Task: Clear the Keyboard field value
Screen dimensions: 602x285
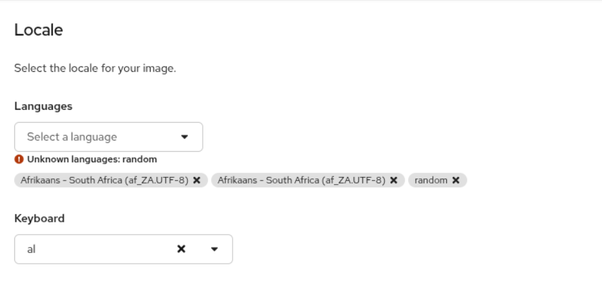Action: pyautogui.click(x=182, y=249)
